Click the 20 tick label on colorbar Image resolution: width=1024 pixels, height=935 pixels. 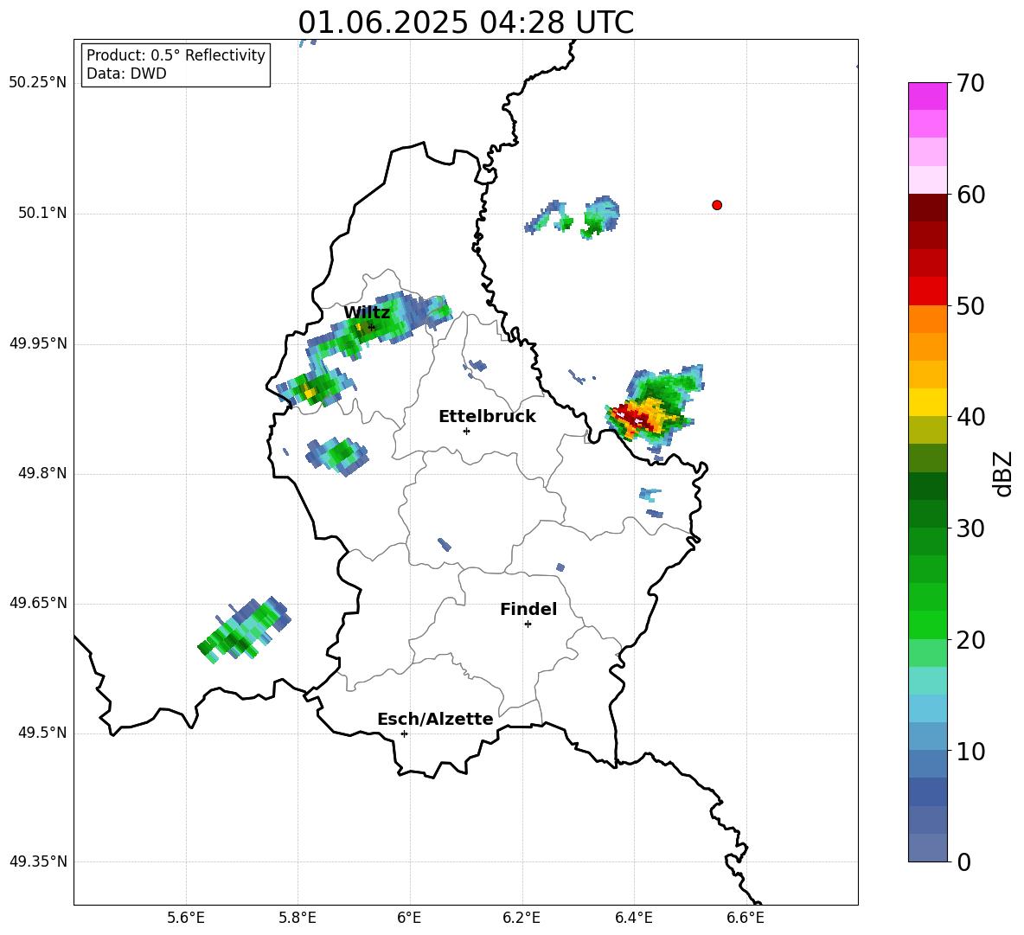(x=970, y=640)
